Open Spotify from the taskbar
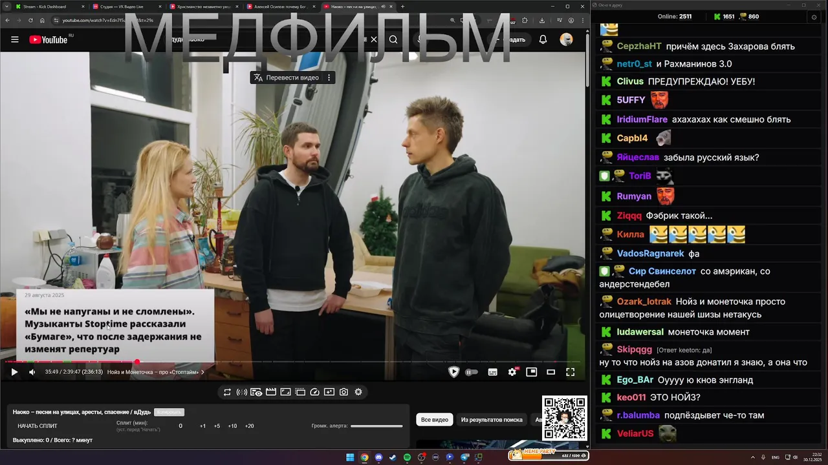This screenshot has height=465, width=828. coord(407,457)
